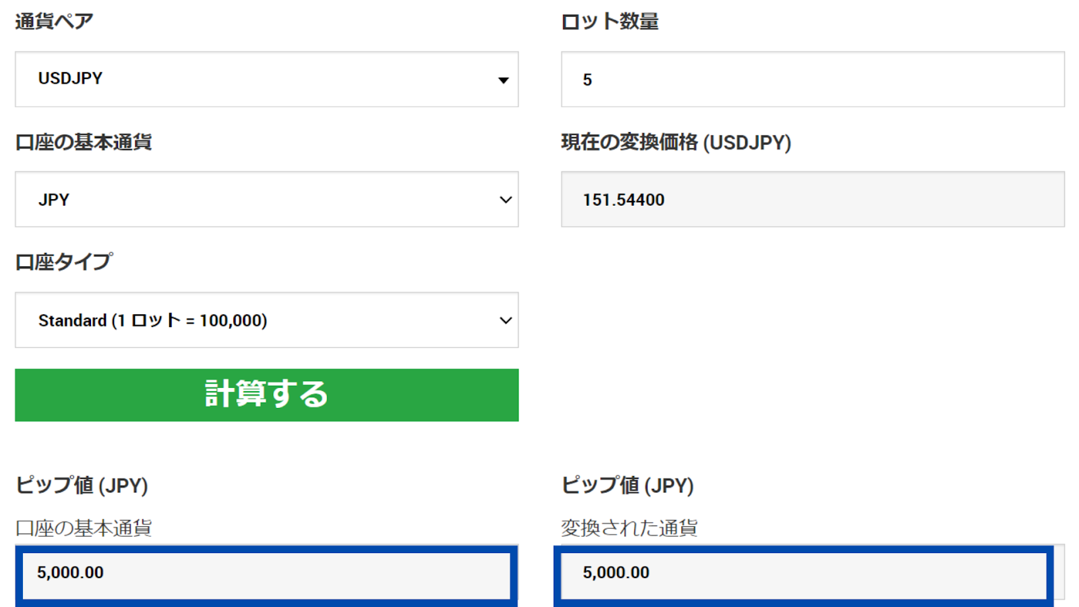The height and width of the screenshot is (607, 1079).
Task: Click the 151.54400 conversion price field
Action: click(812, 200)
